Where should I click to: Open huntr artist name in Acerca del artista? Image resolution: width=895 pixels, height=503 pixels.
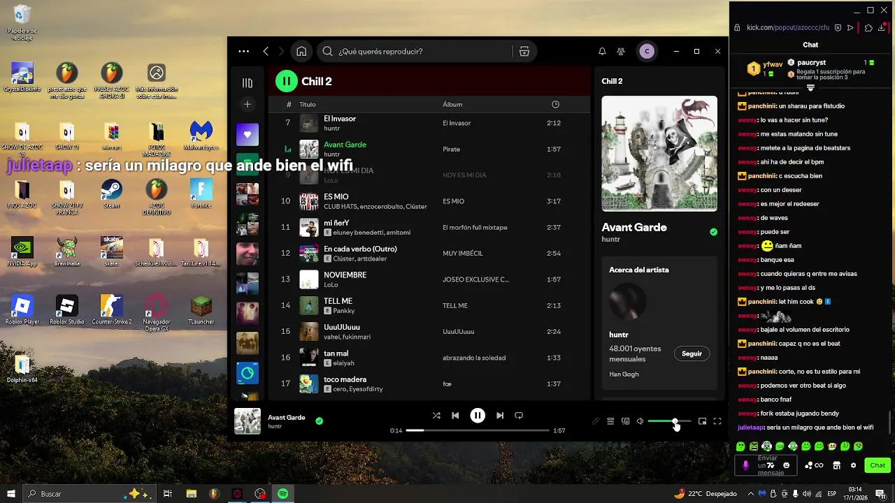pos(619,335)
